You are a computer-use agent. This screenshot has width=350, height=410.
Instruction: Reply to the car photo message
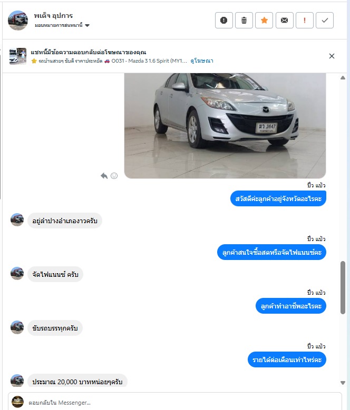[x=104, y=176]
